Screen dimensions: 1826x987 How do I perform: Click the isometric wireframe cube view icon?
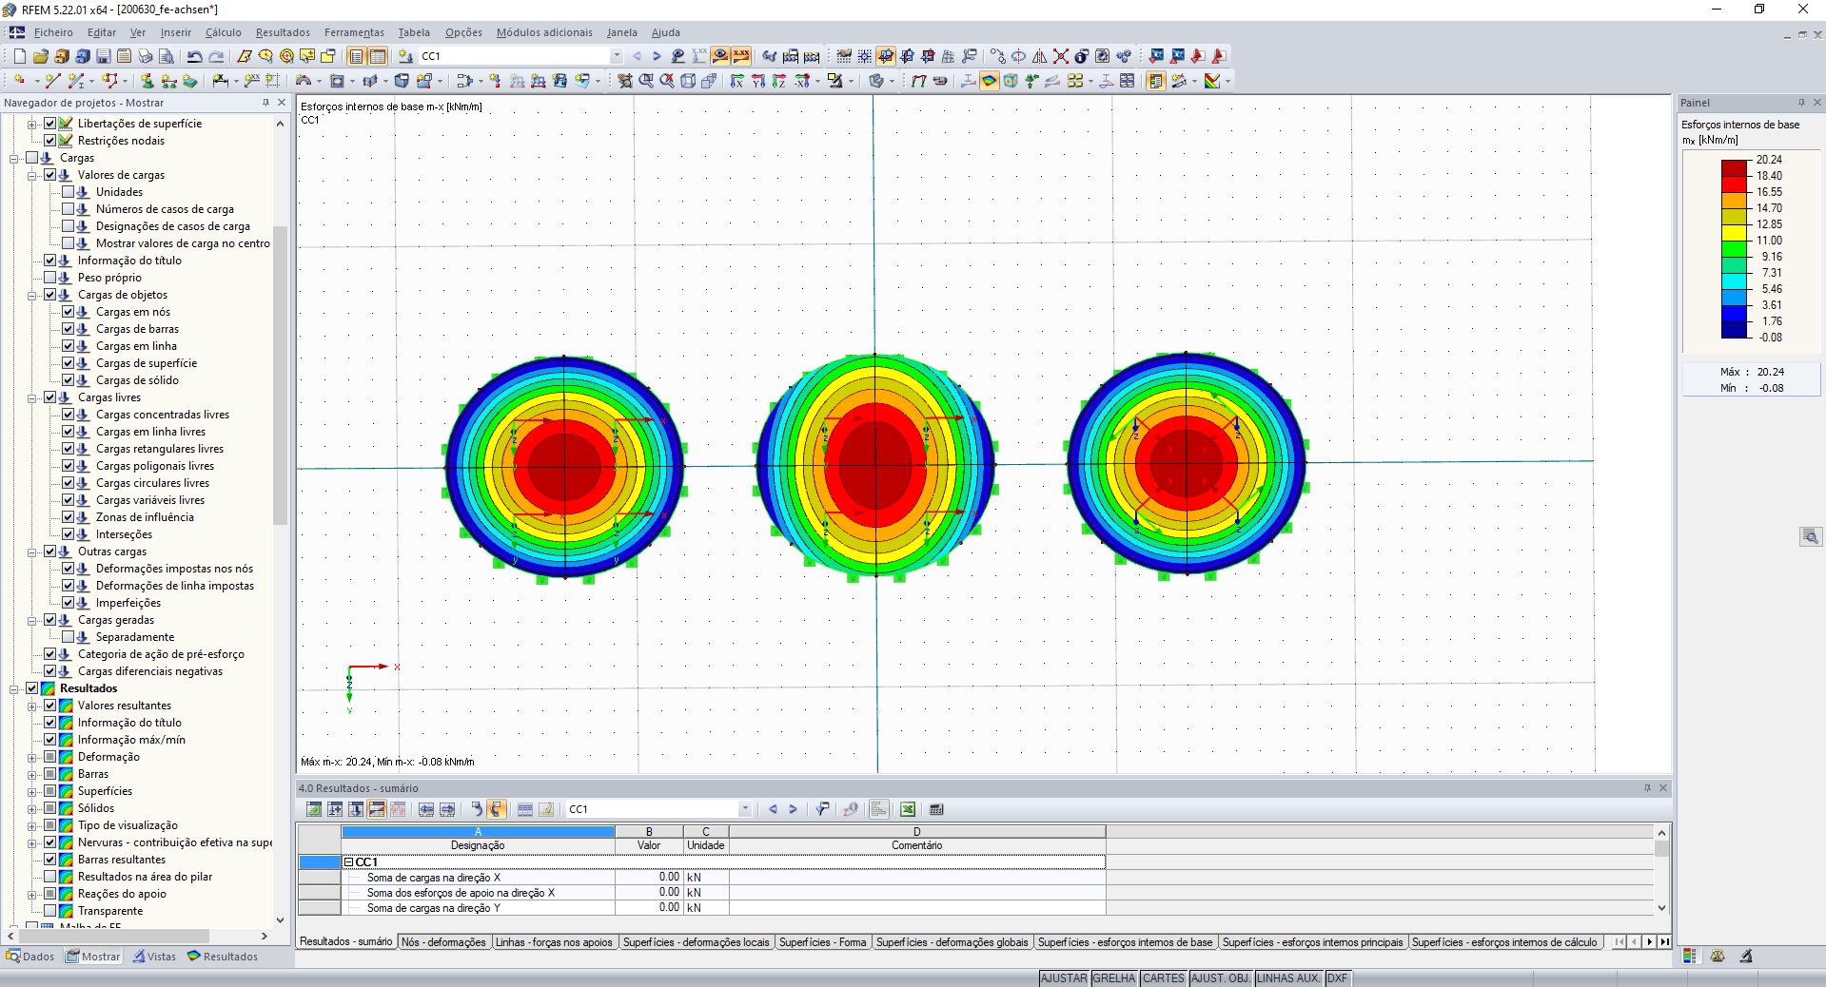pyautogui.click(x=688, y=81)
